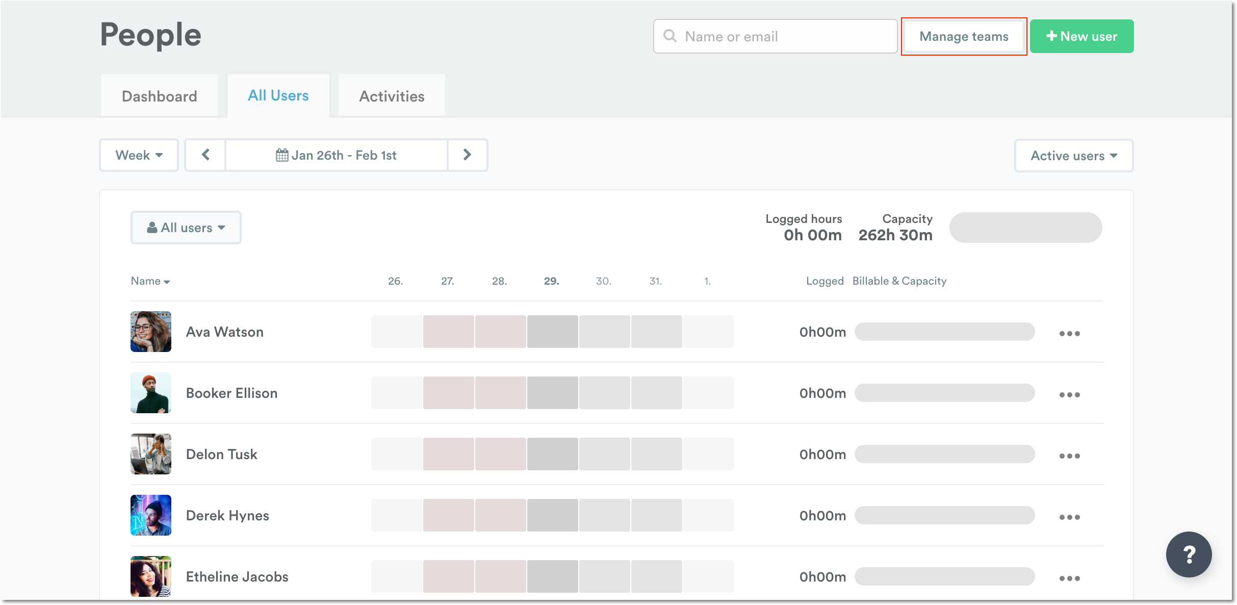Click the search magnifier icon in search field
This screenshot has height=605, width=1237.
coord(669,36)
